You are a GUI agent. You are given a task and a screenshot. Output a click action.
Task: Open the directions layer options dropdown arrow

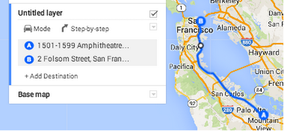153,27
